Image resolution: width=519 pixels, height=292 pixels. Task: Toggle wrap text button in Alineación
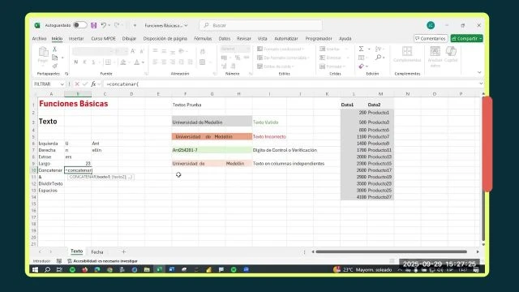203,51
